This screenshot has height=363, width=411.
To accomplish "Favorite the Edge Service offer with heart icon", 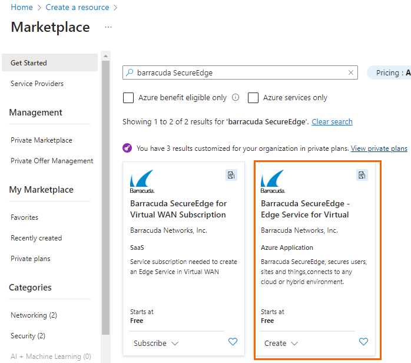I will 363,342.
